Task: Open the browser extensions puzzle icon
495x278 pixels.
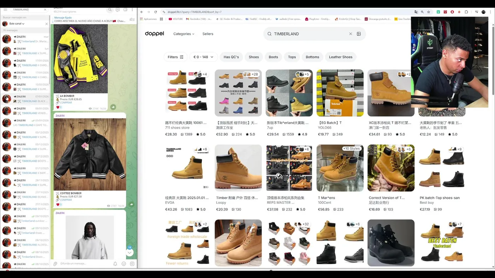Action: click(466, 12)
